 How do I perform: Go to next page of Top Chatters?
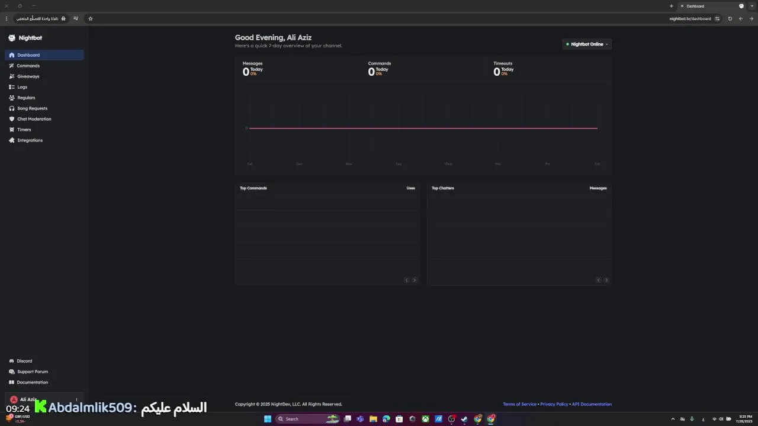tap(606, 280)
